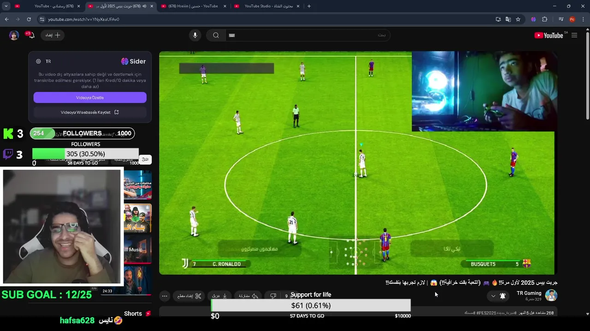Click the 305 (30.50%) followers progress bar

click(x=85, y=154)
